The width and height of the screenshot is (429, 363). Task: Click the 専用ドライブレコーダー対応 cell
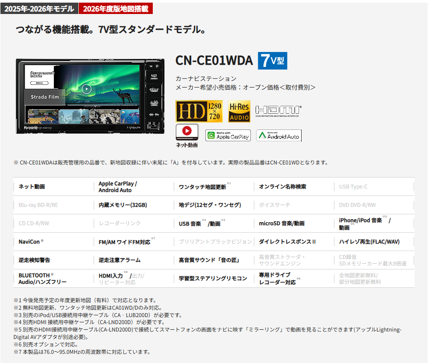(x=294, y=279)
